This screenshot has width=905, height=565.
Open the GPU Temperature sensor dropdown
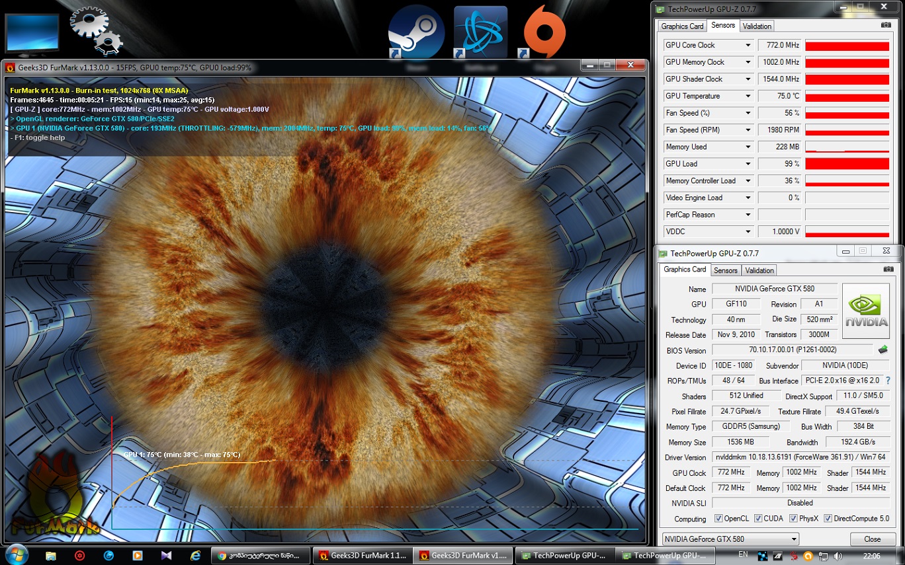[x=748, y=96]
